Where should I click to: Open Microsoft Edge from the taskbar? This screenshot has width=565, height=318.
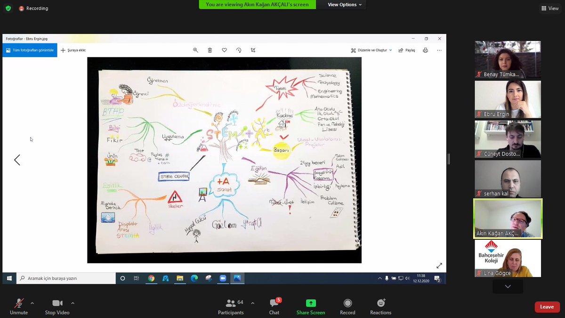coord(194,278)
